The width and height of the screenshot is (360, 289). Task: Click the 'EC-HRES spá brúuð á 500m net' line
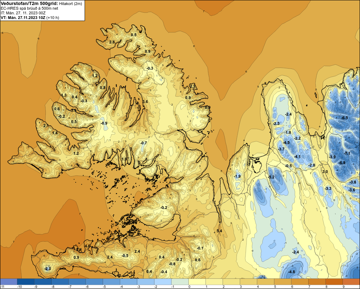(x=30, y=8)
